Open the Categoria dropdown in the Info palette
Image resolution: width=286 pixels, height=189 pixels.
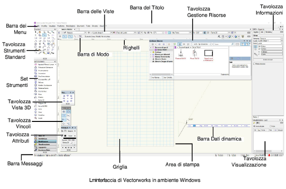coord(282,39)
